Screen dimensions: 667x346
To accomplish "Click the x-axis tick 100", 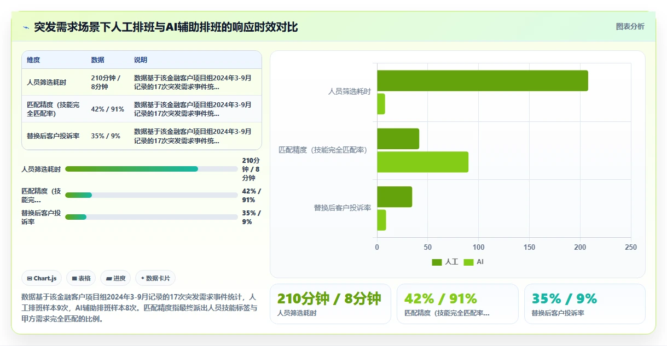I will point(478,247).
